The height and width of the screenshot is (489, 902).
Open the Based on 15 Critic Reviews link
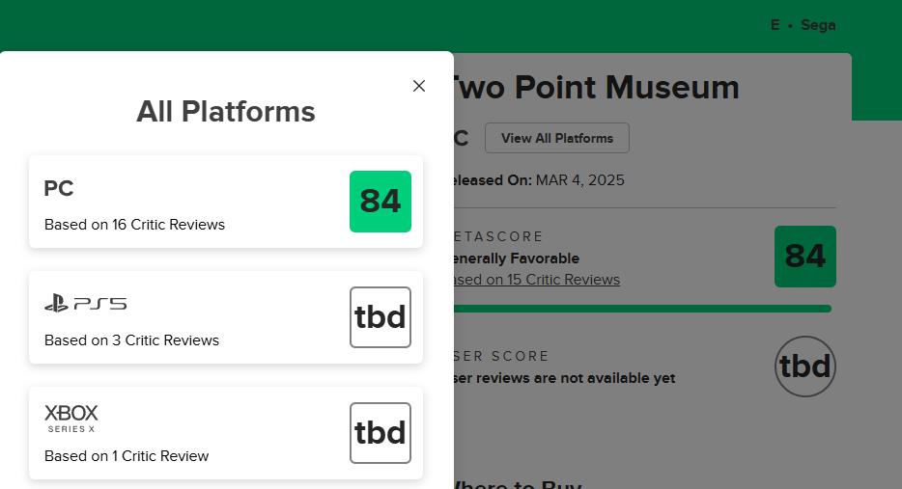click(537, 280)
